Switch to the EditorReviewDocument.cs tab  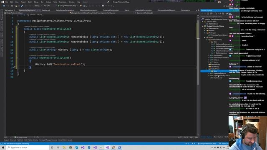[88, 10]
